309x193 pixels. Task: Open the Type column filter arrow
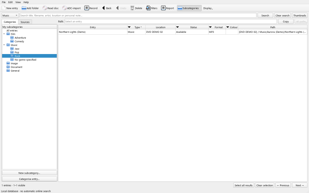click(x=129, y=27)
